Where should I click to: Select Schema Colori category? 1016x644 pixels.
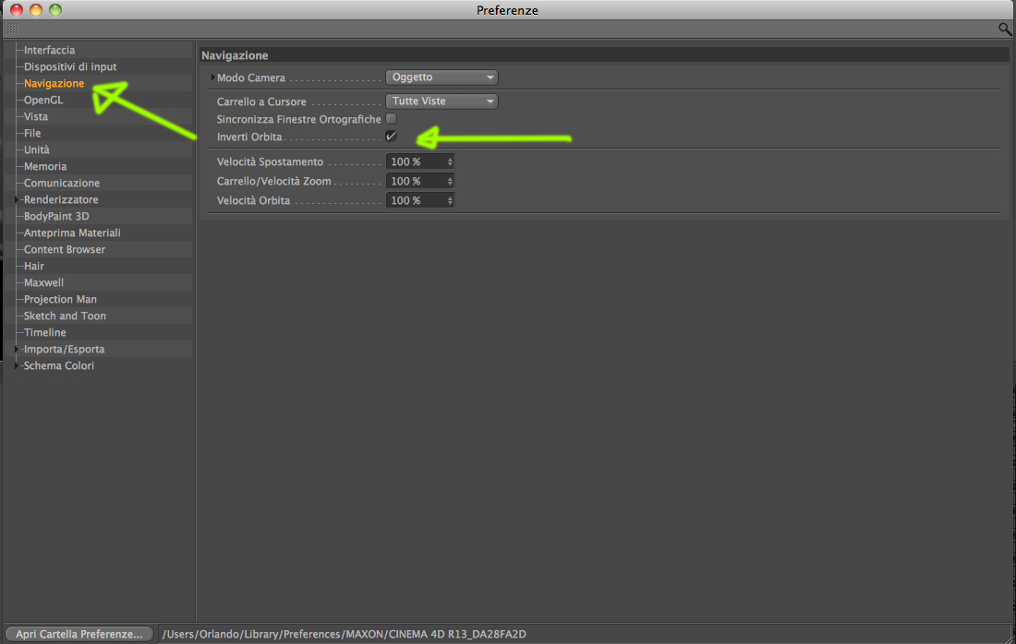point(59,365)
